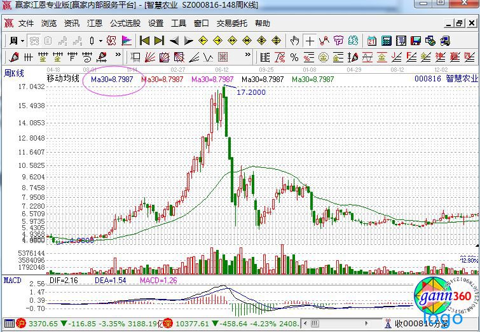Expand the candlestick chart type dropdown
Viewport: 480px width, 332px height.
click(x=100, y=41)
